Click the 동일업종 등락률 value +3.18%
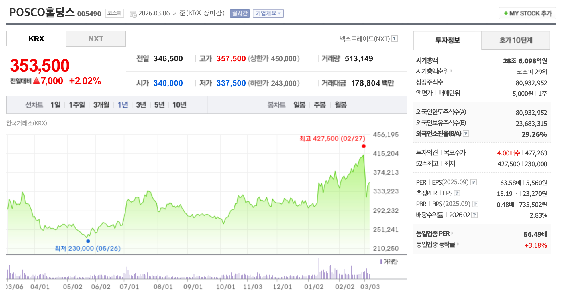Viewport: 561px width, 301px height. [536, 245]
